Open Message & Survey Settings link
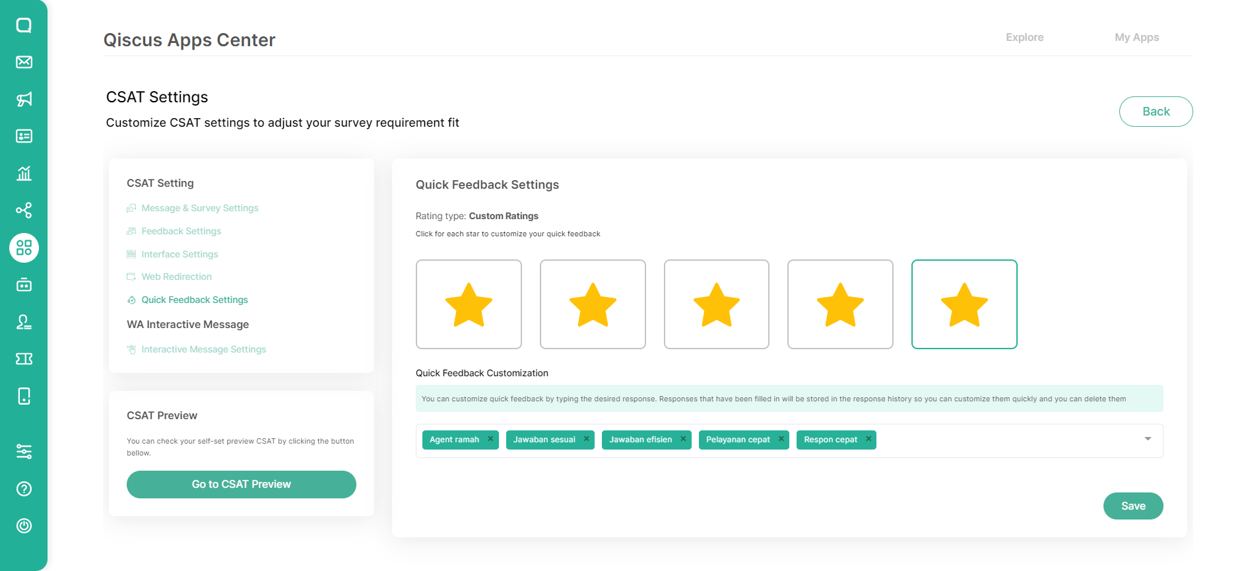The width and height of the screenshot is (1246, 571). pos(199,208)
